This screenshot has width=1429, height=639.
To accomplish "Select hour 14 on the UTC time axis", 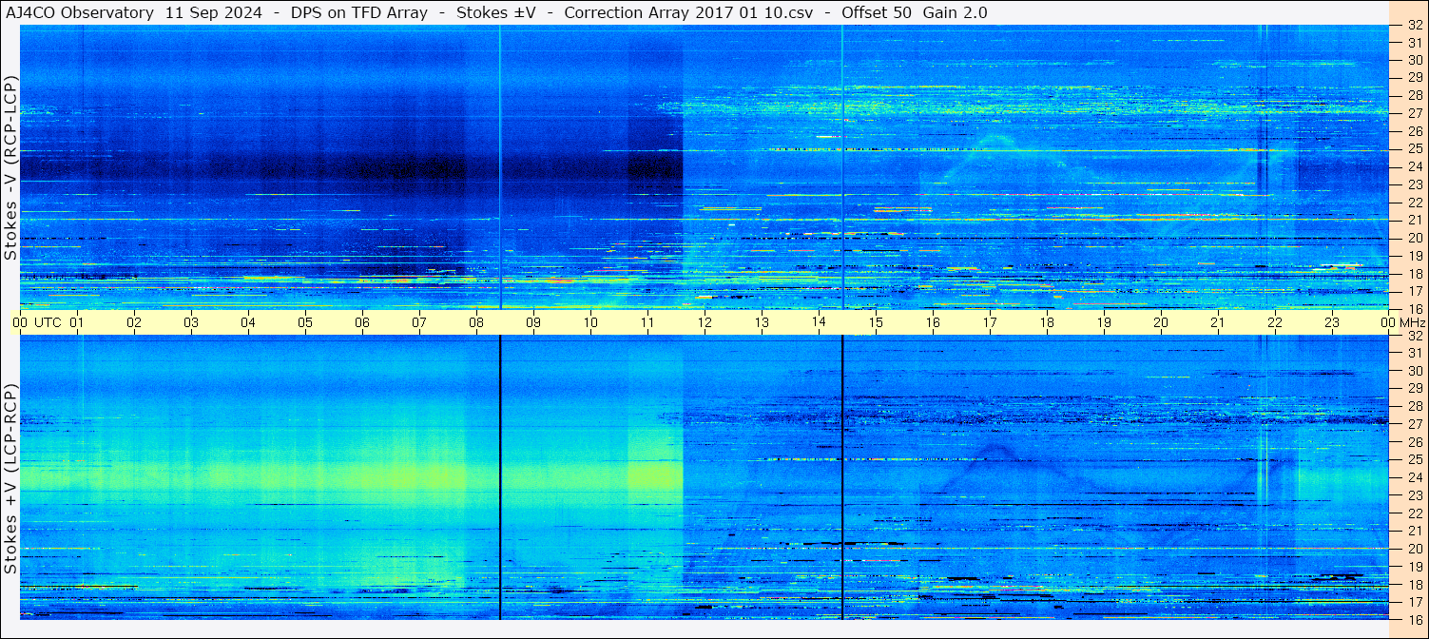I will pos(819,322).
